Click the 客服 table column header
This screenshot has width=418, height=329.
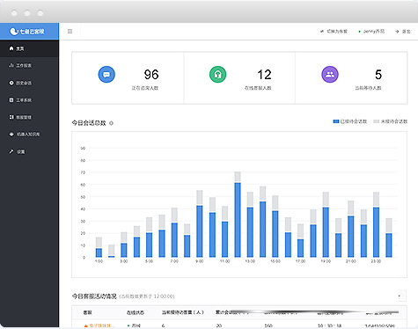click(x=87, y=312)
